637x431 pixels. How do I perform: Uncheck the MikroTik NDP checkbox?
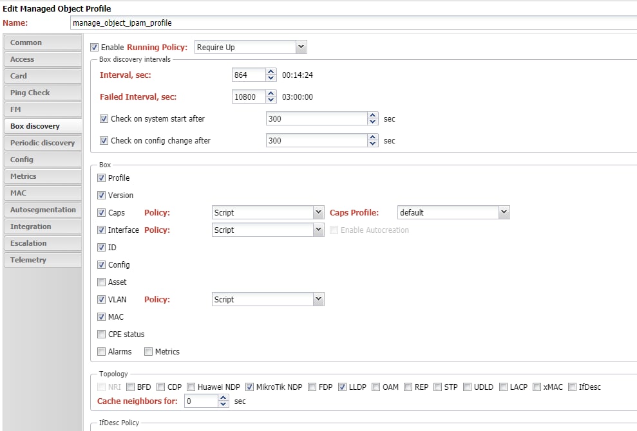[249, 387]
